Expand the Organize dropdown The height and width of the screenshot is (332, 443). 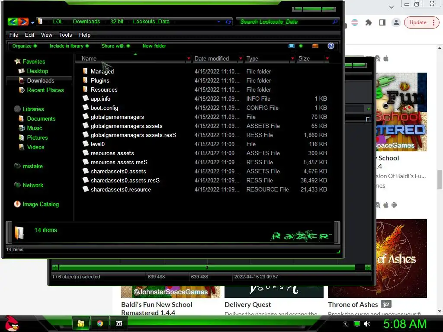(x=25, y=46)
